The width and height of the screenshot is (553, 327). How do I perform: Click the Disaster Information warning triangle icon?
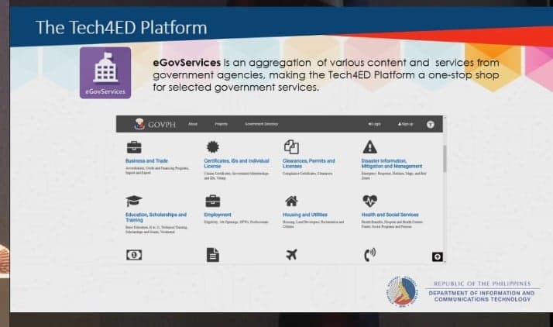point(369,147)
